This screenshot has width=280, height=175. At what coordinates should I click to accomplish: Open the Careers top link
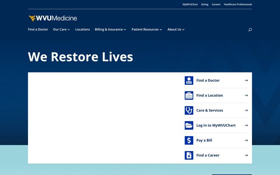click(216, 4)
